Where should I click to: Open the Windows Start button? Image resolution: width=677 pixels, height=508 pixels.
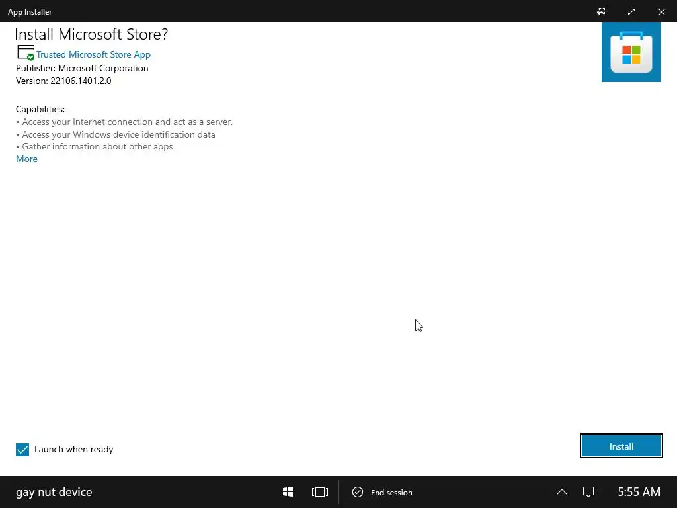pyautogui.click(x=288, y=492)
